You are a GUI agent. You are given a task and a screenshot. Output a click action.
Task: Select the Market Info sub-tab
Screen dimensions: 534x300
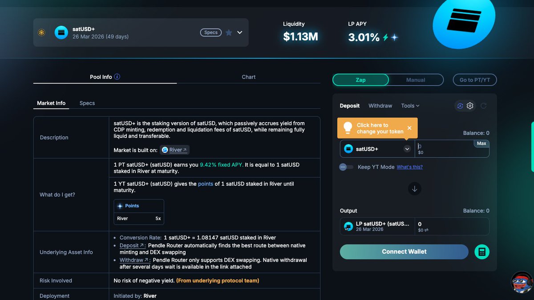51,103
